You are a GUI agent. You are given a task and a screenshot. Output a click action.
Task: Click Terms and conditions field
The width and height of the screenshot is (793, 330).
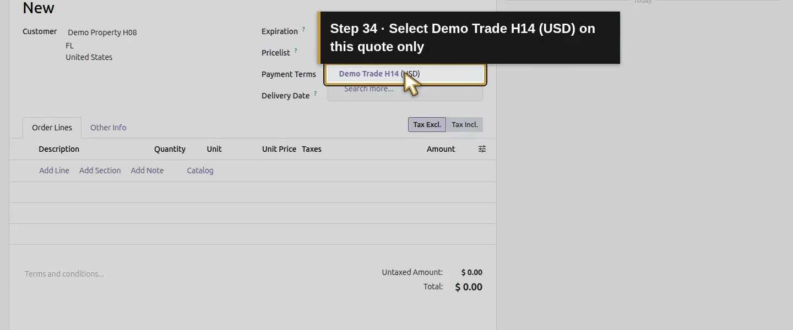click(x=64, y=274)
